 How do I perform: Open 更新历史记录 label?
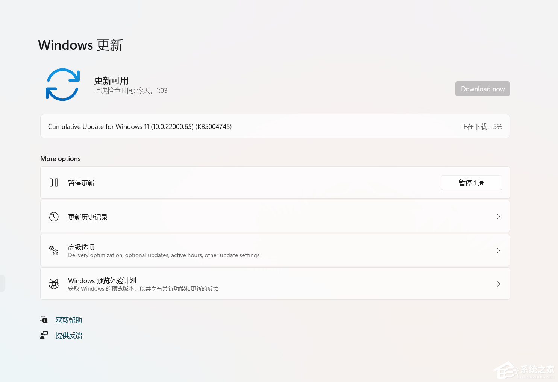[x=88, y=217]
